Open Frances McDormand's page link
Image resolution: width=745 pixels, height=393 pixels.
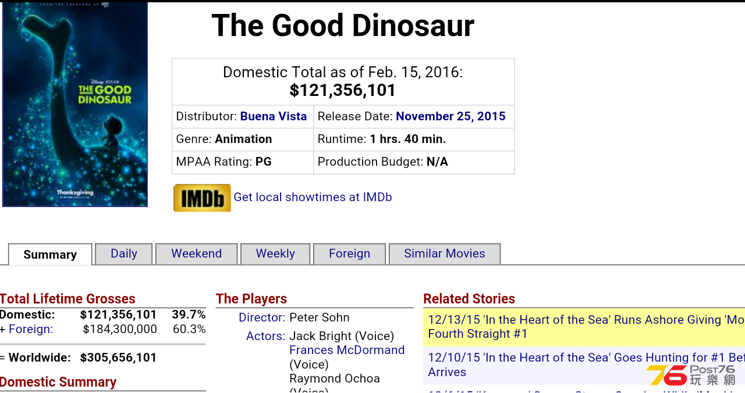coord(347,350)
